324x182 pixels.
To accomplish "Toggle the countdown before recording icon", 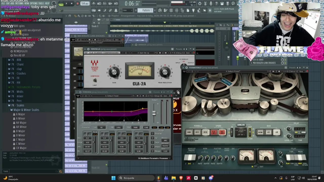I will point(105,4).
